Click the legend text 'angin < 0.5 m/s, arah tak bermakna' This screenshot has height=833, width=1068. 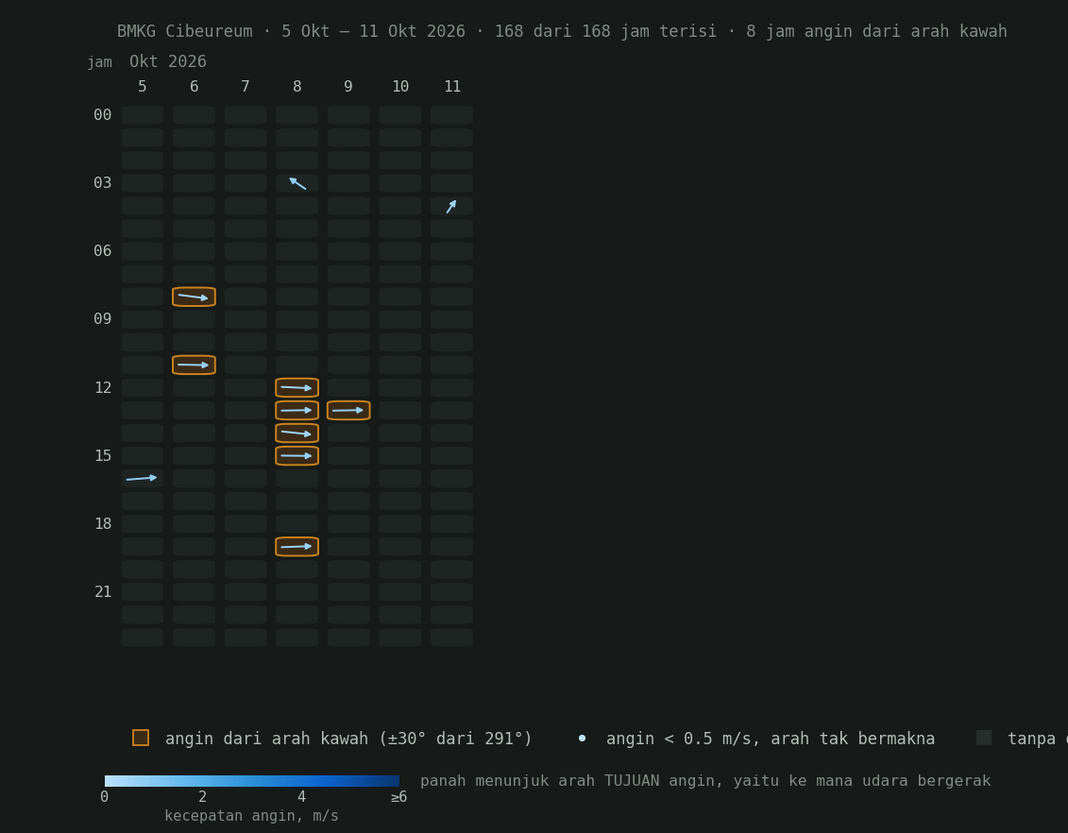point(771,739)
